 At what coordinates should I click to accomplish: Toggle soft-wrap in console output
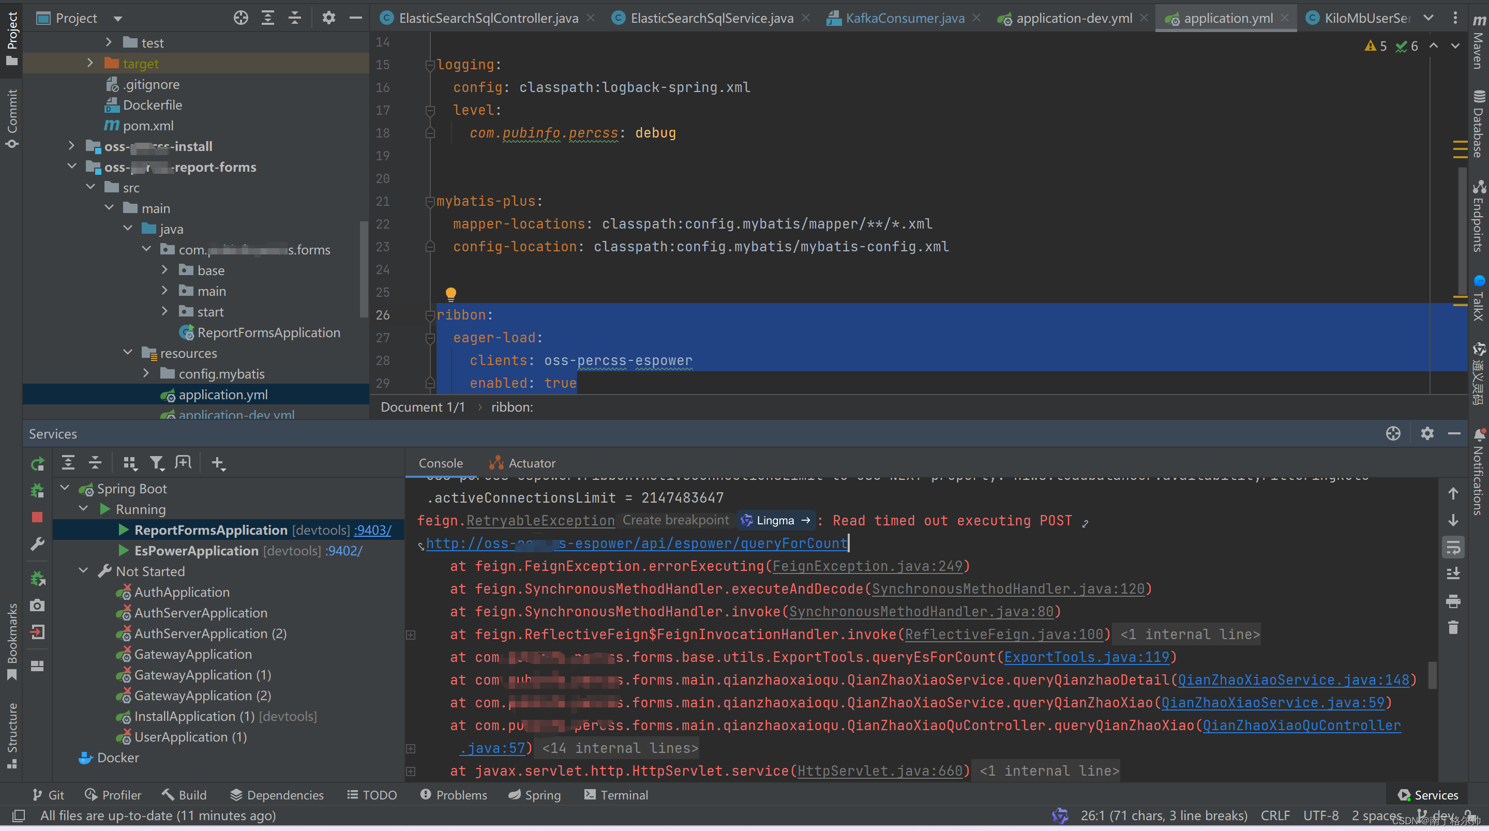pos(1453,547)
